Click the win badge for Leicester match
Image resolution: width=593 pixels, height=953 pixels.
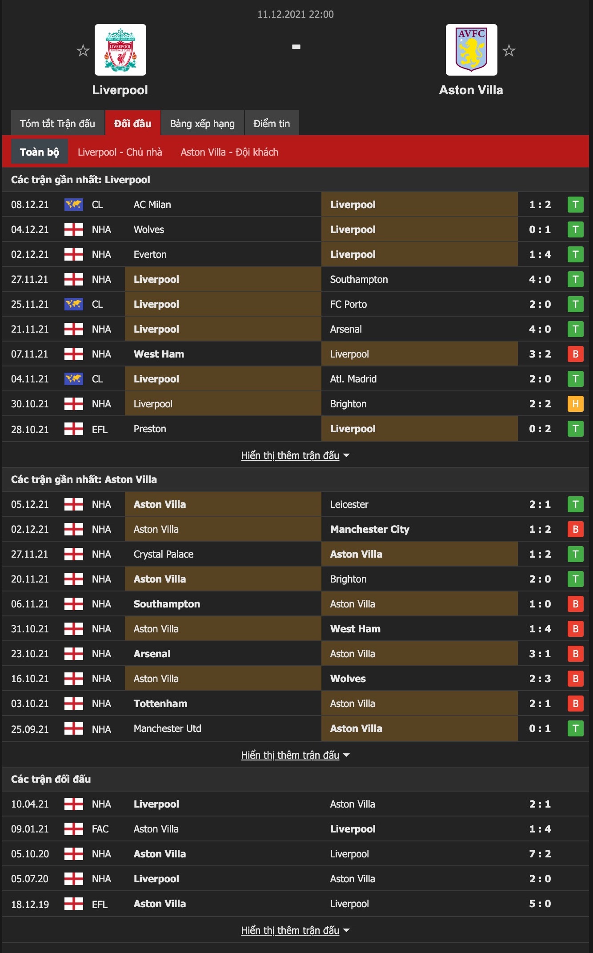[x=575, y=504]
